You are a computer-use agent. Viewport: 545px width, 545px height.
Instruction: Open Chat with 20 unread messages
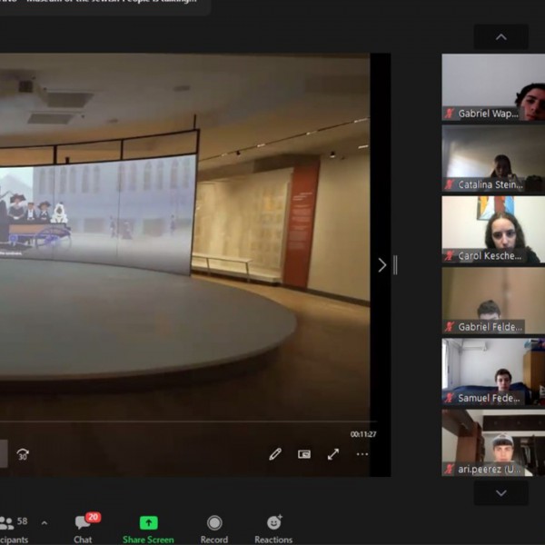tap(84, 529)
